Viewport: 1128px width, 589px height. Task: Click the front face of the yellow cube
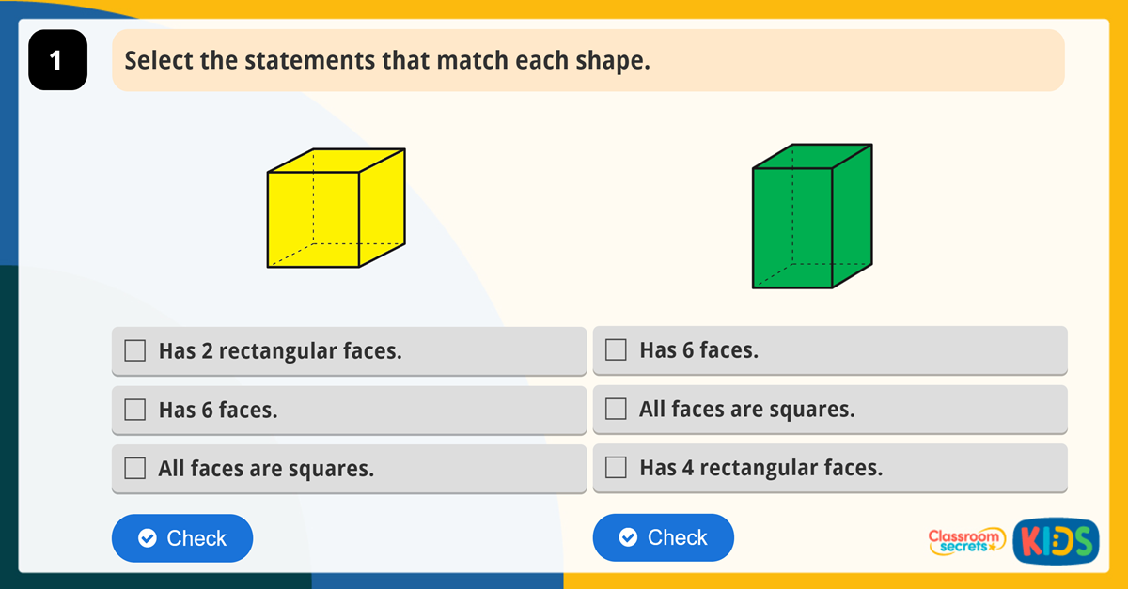[313, 220]
